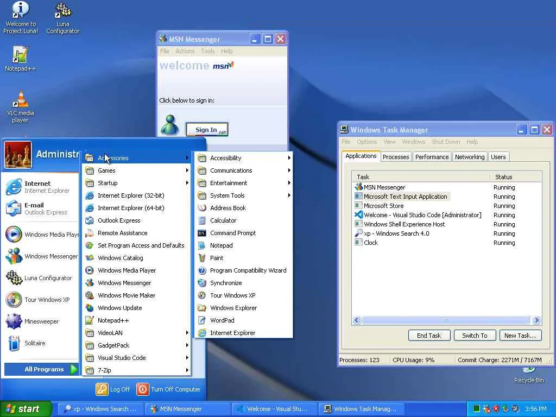Image resolution: width=556 pixels, height=417 pixels.
Task: Switch to the Performance tab in Task Manager
Action: coord(432,157)
